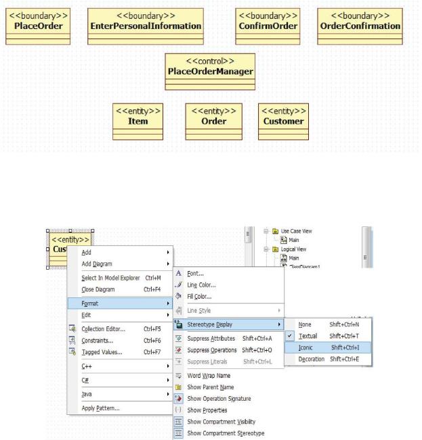Click the Suppress Attributes icon
This screenshot has width=422, height=440.
[179, 339]
